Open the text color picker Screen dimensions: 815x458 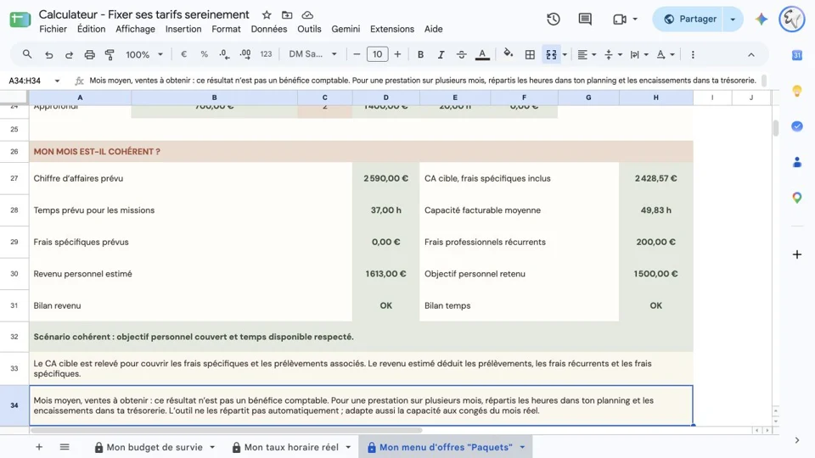(x=482, y=54)
